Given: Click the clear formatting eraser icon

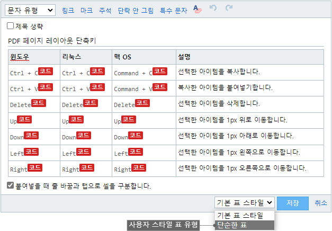Looking at the screenshot, I should pos(198,9).
